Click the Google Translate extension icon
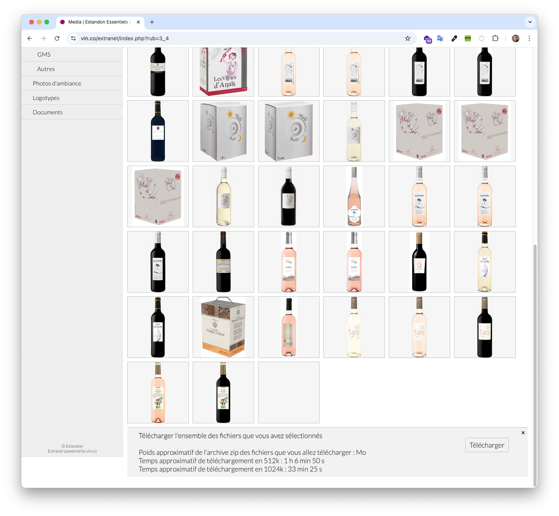 coord(440,38)
